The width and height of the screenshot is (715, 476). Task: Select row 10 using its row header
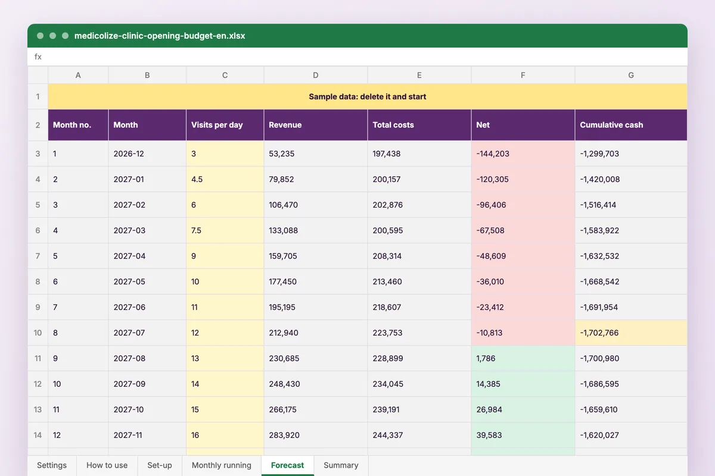38,333
